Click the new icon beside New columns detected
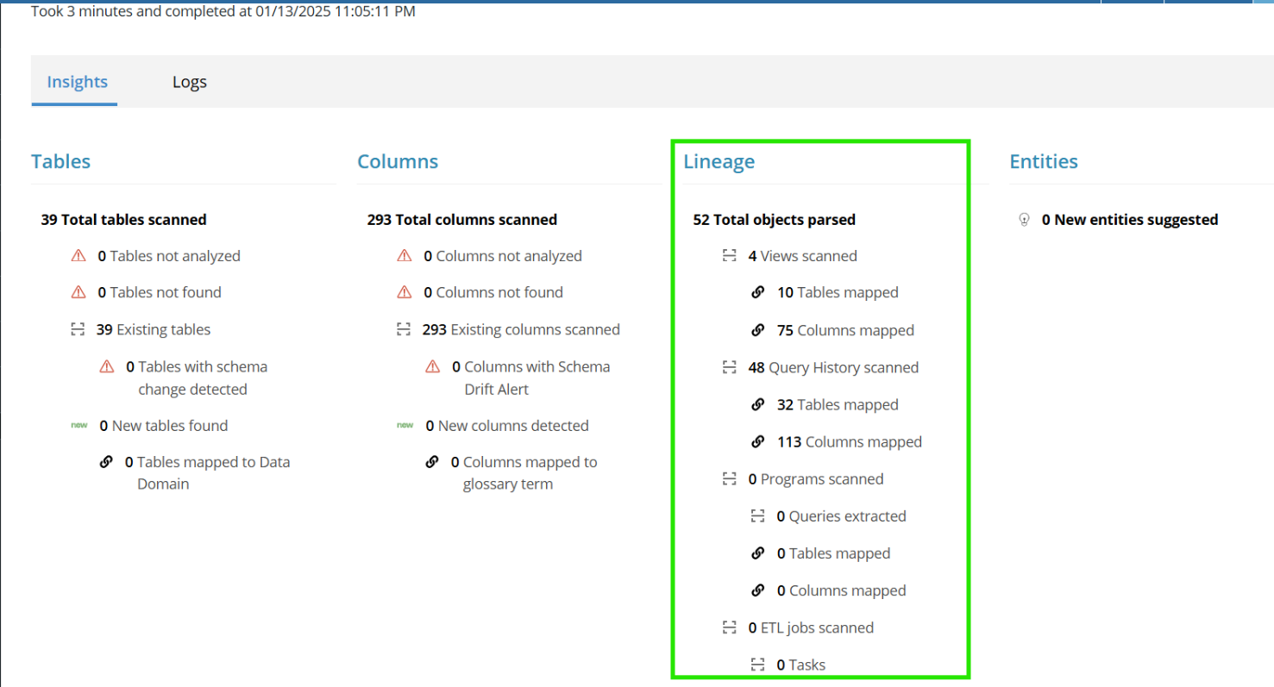This screenshot has height=687, width=1274. tap(405, 426)
